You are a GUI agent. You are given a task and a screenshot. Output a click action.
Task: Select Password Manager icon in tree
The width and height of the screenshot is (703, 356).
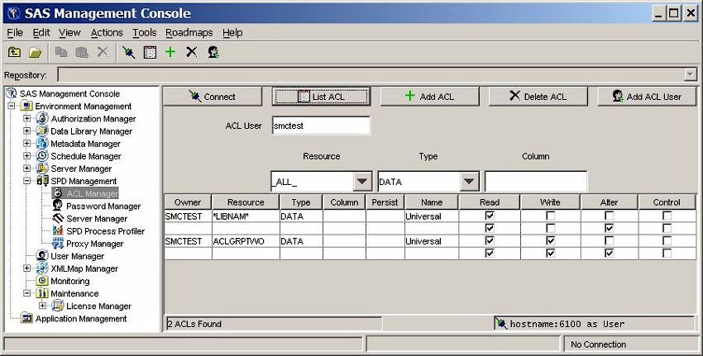click(x=58, y=206)
